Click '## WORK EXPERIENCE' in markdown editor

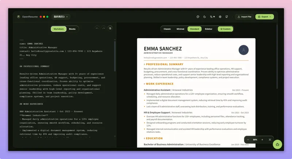(31, 104)
